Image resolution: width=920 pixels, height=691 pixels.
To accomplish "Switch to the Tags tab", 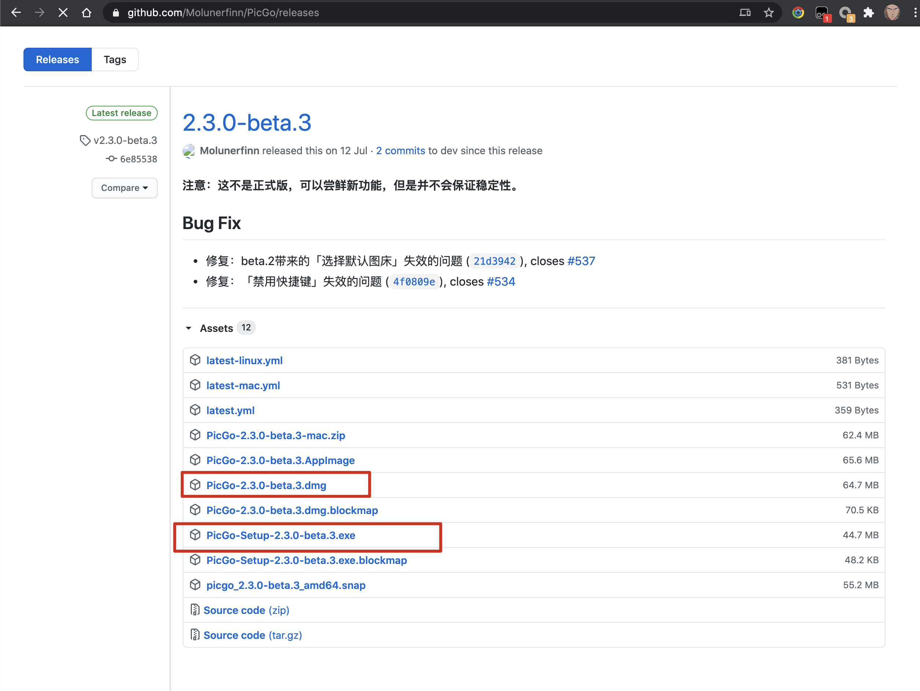I will [115, 59].
